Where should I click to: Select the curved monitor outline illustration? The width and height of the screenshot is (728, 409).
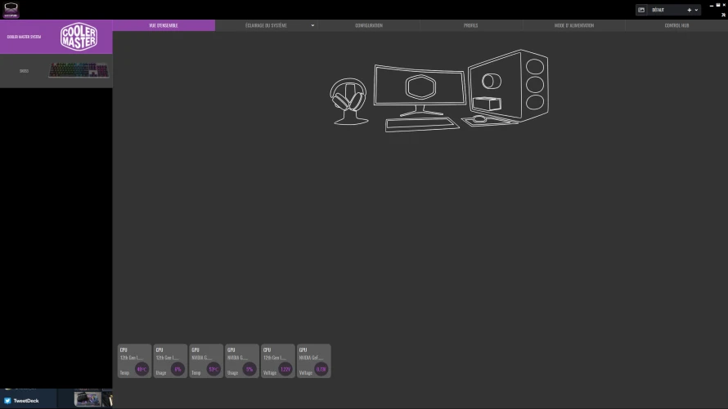click(420, 91)
